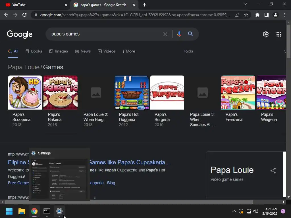
Task: Open Google quick settings gear
Action: point(266,34)
